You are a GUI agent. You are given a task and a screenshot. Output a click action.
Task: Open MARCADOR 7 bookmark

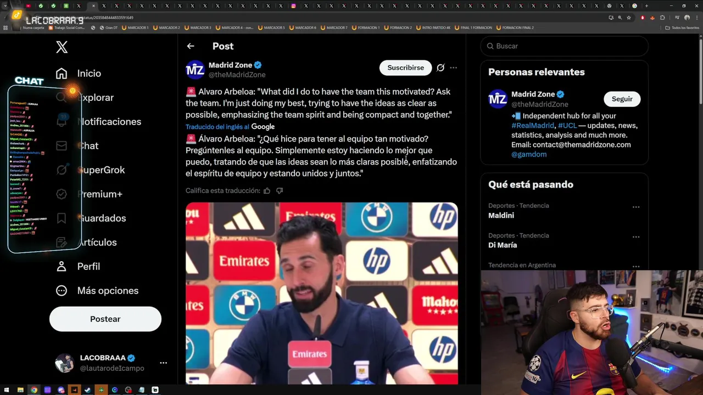tap(334, 27)
